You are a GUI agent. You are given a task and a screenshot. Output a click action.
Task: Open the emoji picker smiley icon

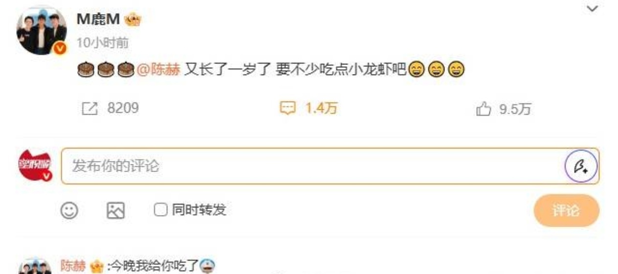pos(69,210)
